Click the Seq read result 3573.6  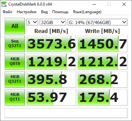click(51, 44)
